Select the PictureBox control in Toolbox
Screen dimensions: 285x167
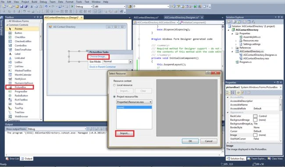click(20, 87)
